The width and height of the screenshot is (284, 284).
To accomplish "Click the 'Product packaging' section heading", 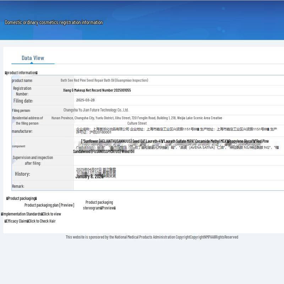I will tap(22, 198).
